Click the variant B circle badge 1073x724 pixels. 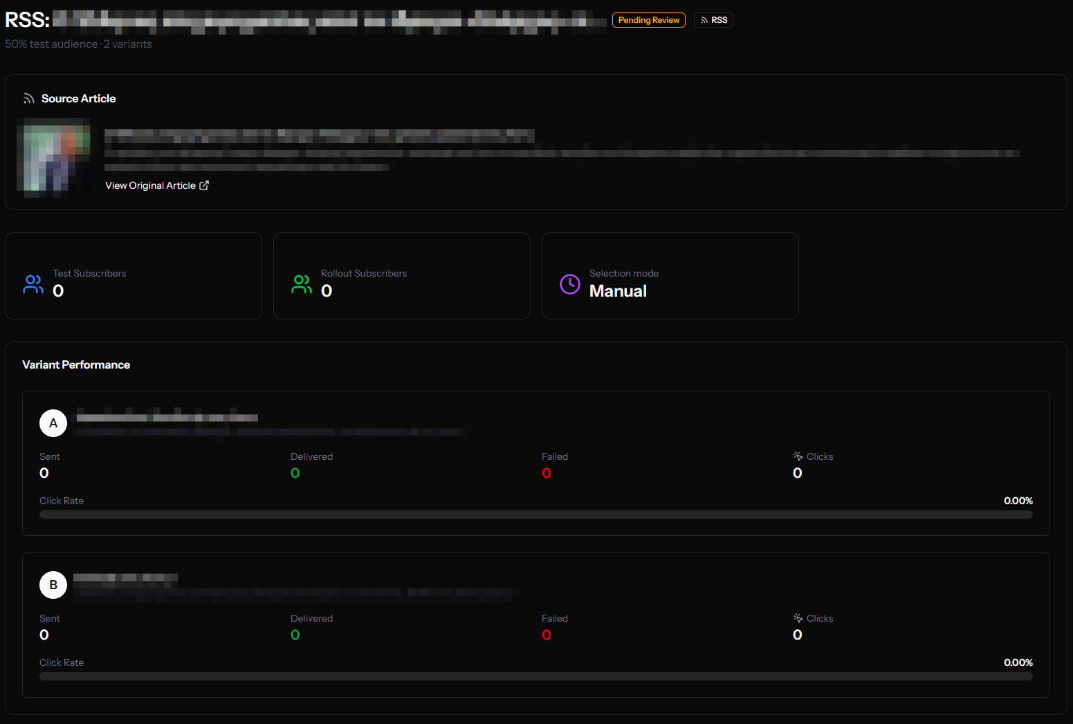click(53, 585)
